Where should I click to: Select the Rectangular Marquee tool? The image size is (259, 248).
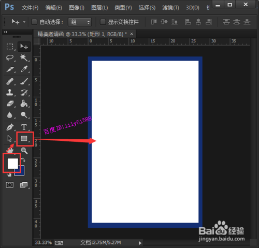point(10,47)
